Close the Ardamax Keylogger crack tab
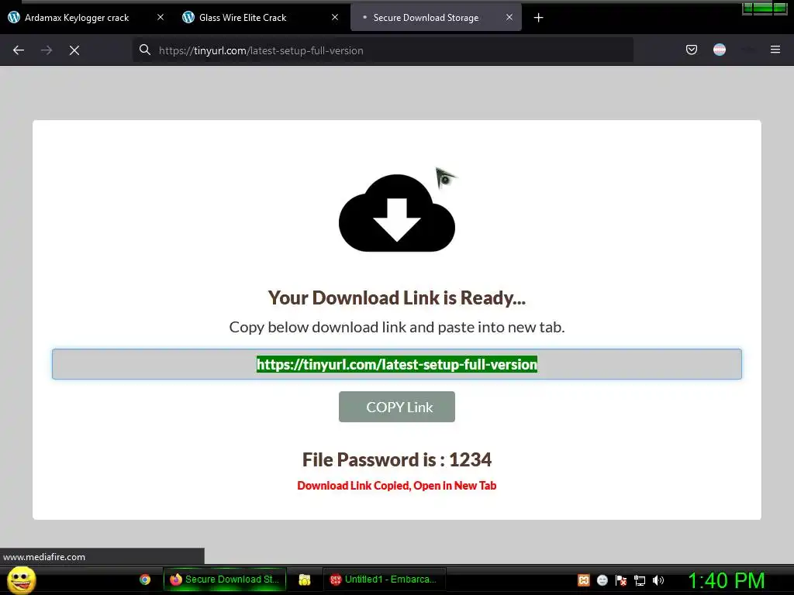 (160, 17)
